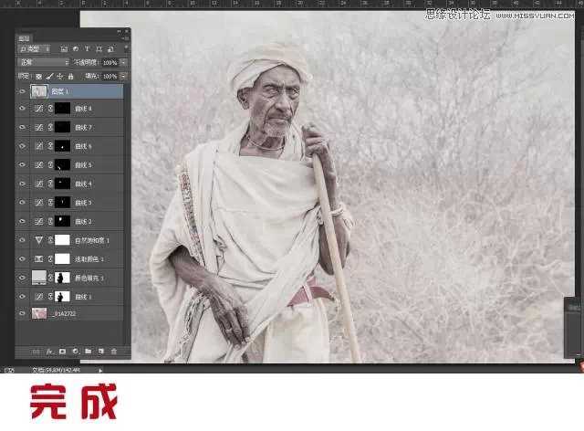This screenshot has height=431, width=584.
Task: Click the delete layer trash icon
Action: pyautogui.click(x=113, y=351)
